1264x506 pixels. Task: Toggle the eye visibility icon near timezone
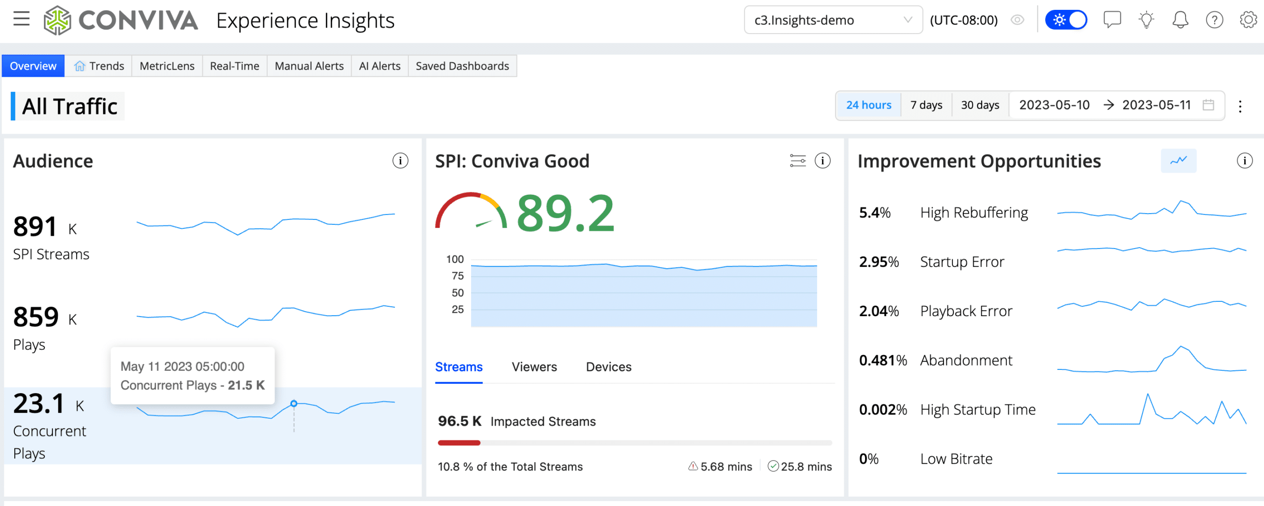coord(1017,20)
